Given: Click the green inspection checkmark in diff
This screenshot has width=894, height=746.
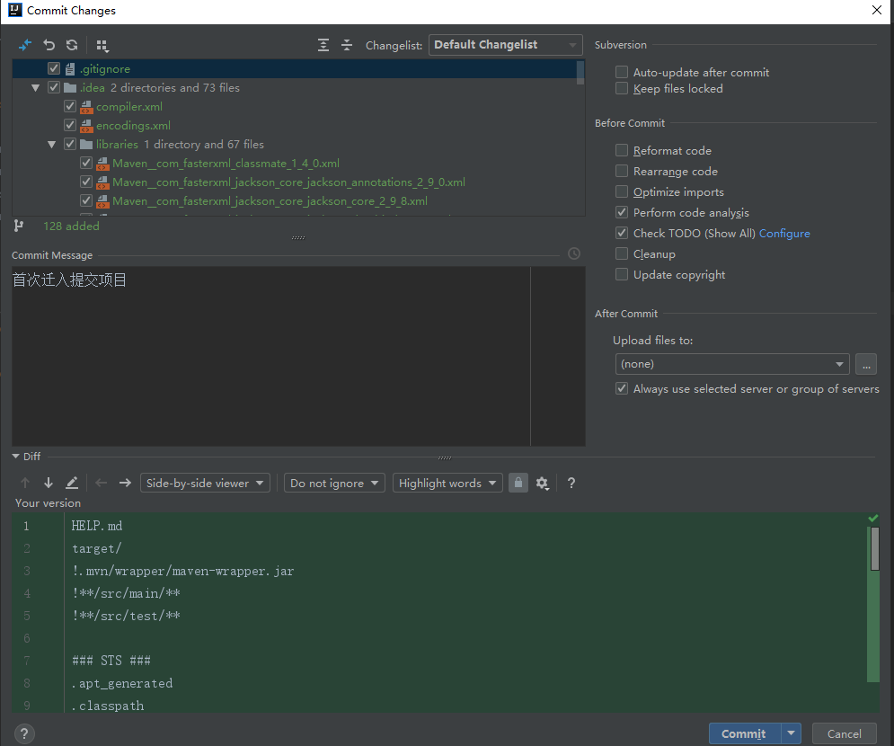Looking at the screenshot, I should pos(873,518).
